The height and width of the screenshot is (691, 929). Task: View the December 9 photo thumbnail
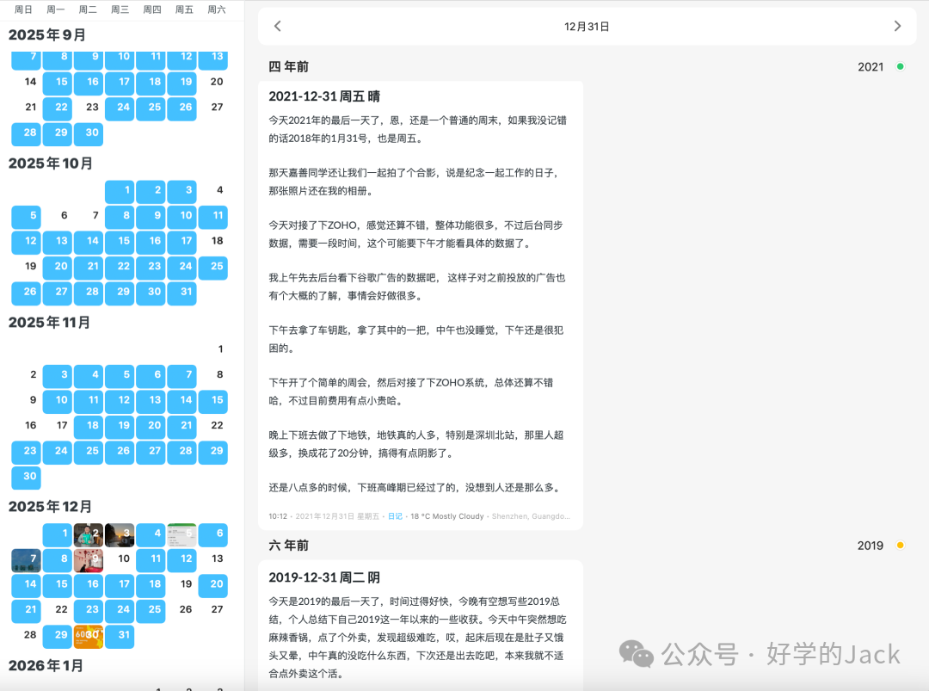coord(89,559)
